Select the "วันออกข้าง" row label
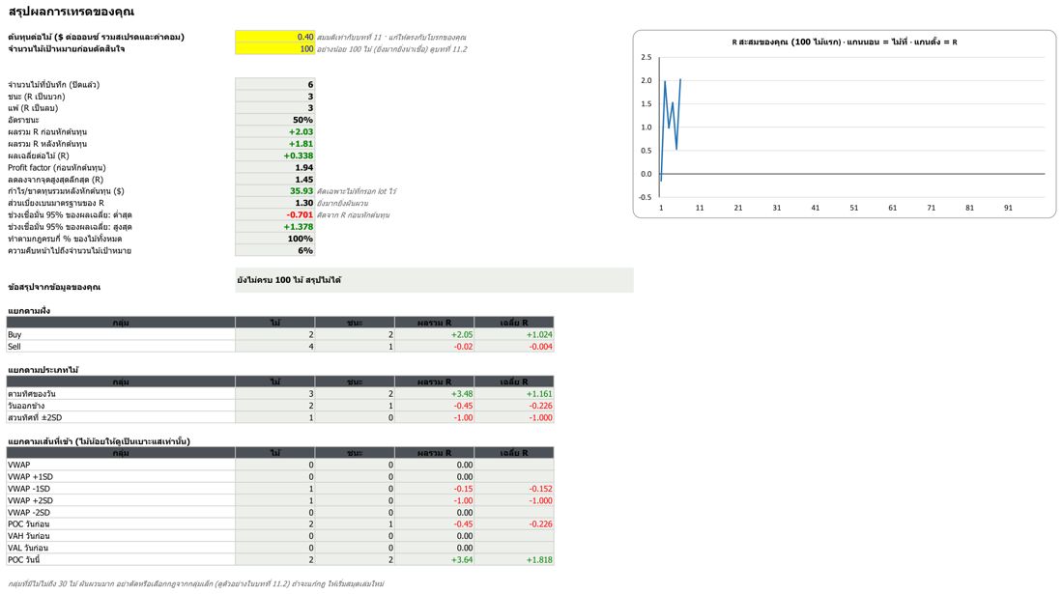 (x=121, y=406)
